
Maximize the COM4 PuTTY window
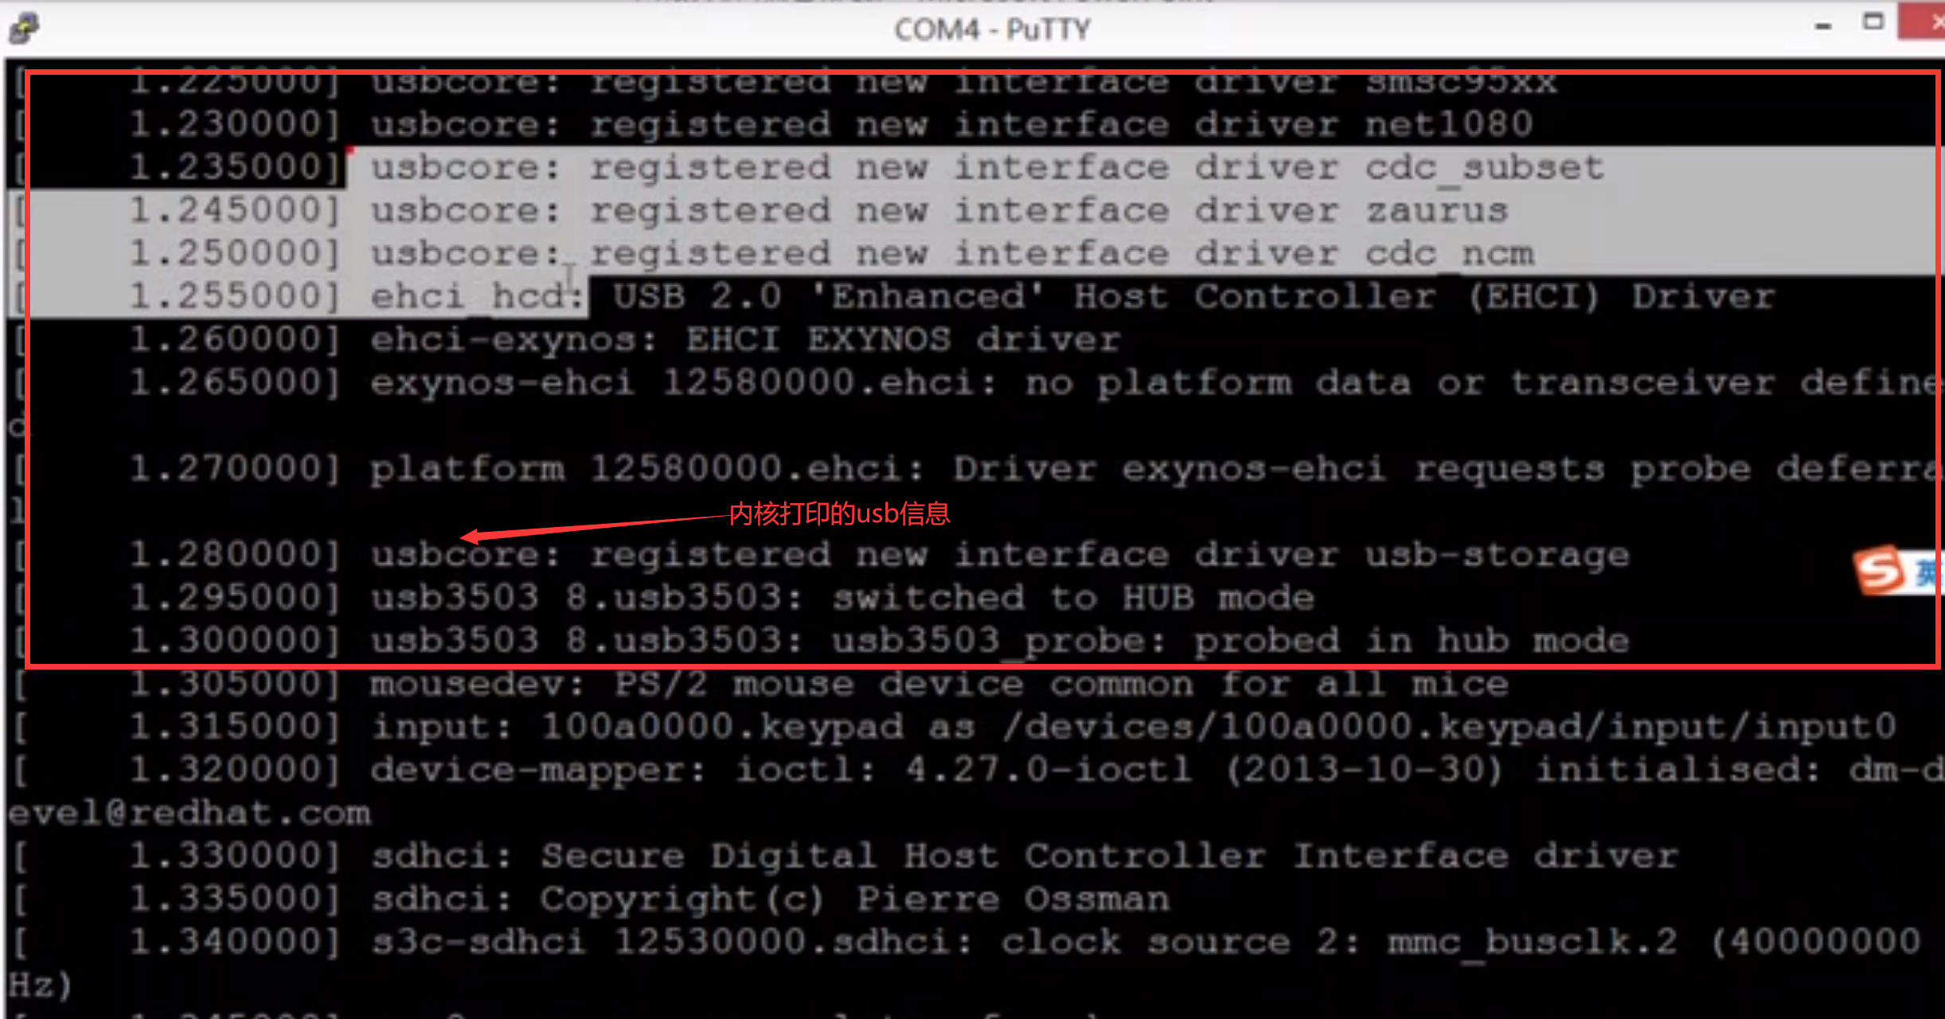coord(1873,22)
